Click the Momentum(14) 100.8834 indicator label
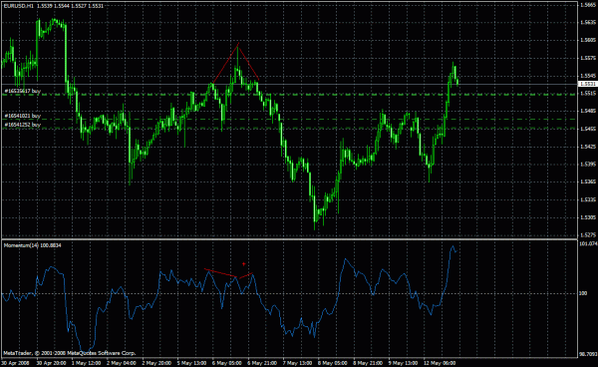Screen dimensions: 598x367 [33, 245]
